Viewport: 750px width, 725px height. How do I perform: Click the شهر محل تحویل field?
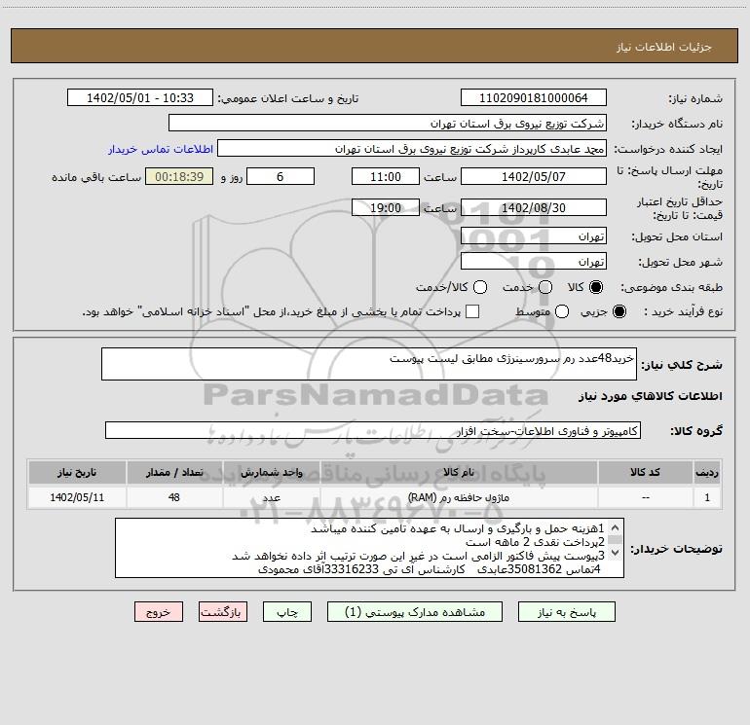coord(534,262)
